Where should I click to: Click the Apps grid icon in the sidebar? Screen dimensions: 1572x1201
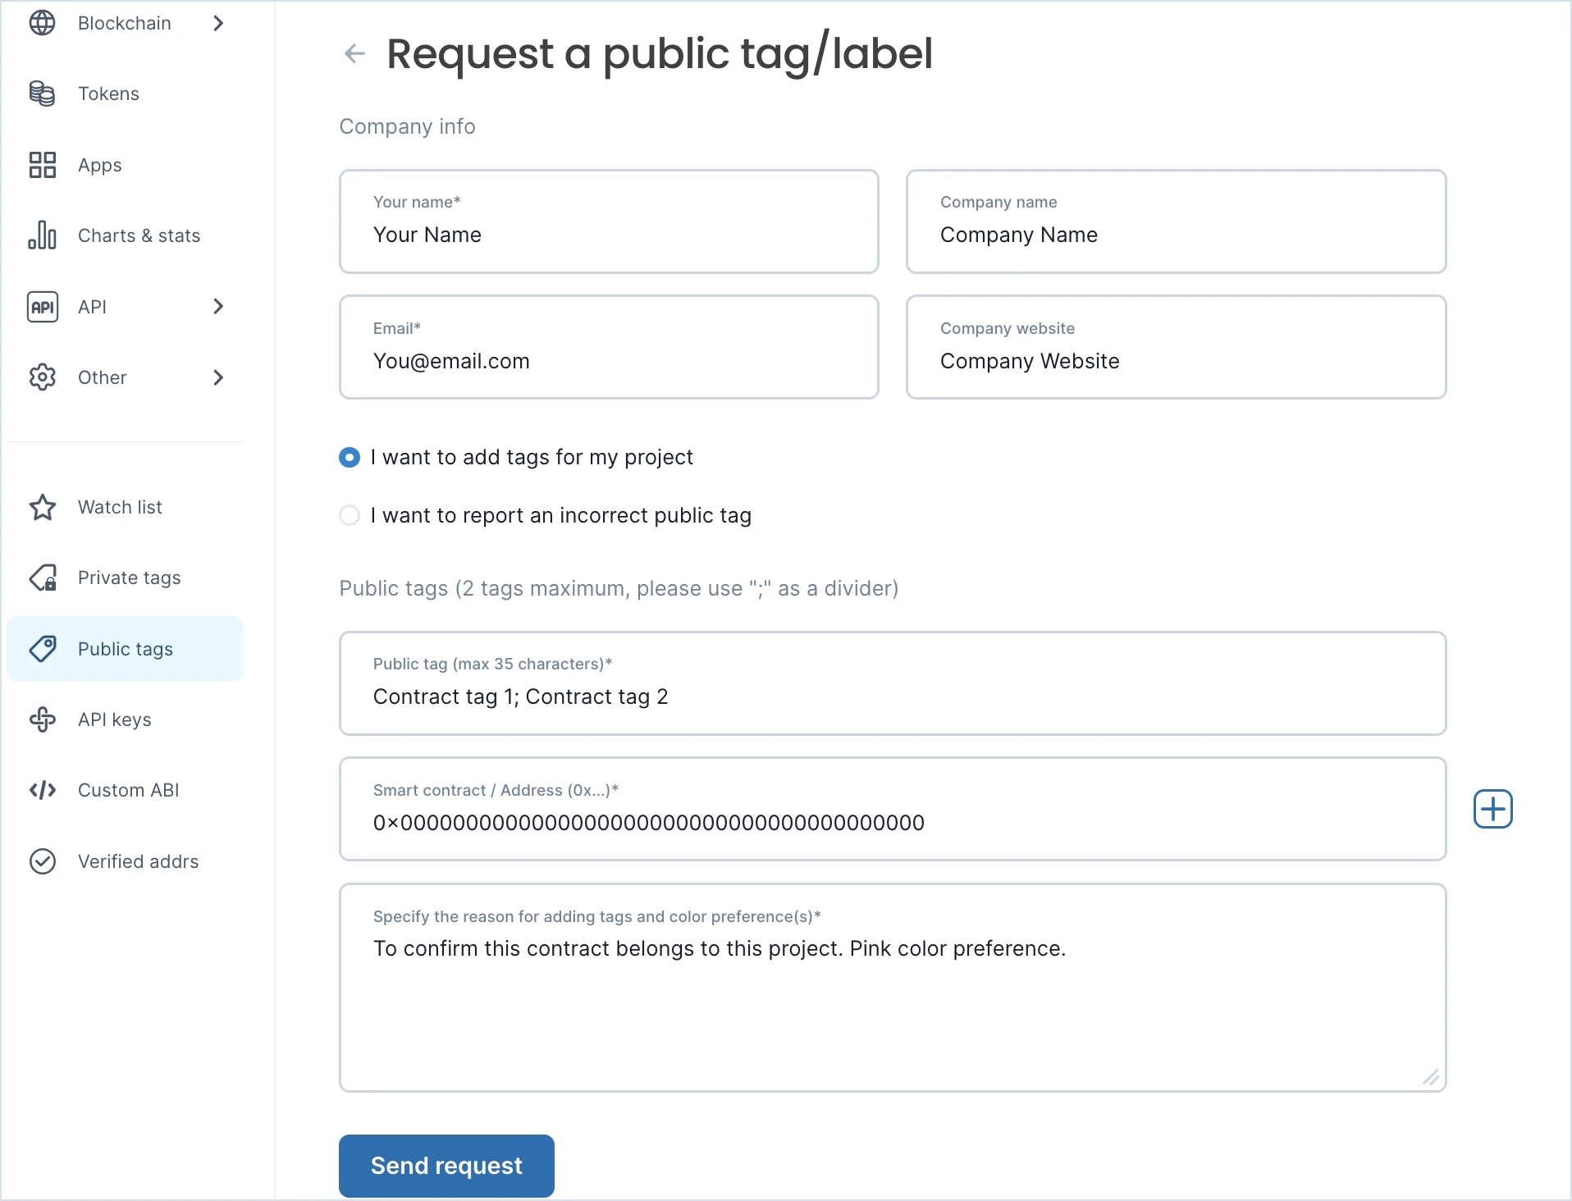(43, 165)
